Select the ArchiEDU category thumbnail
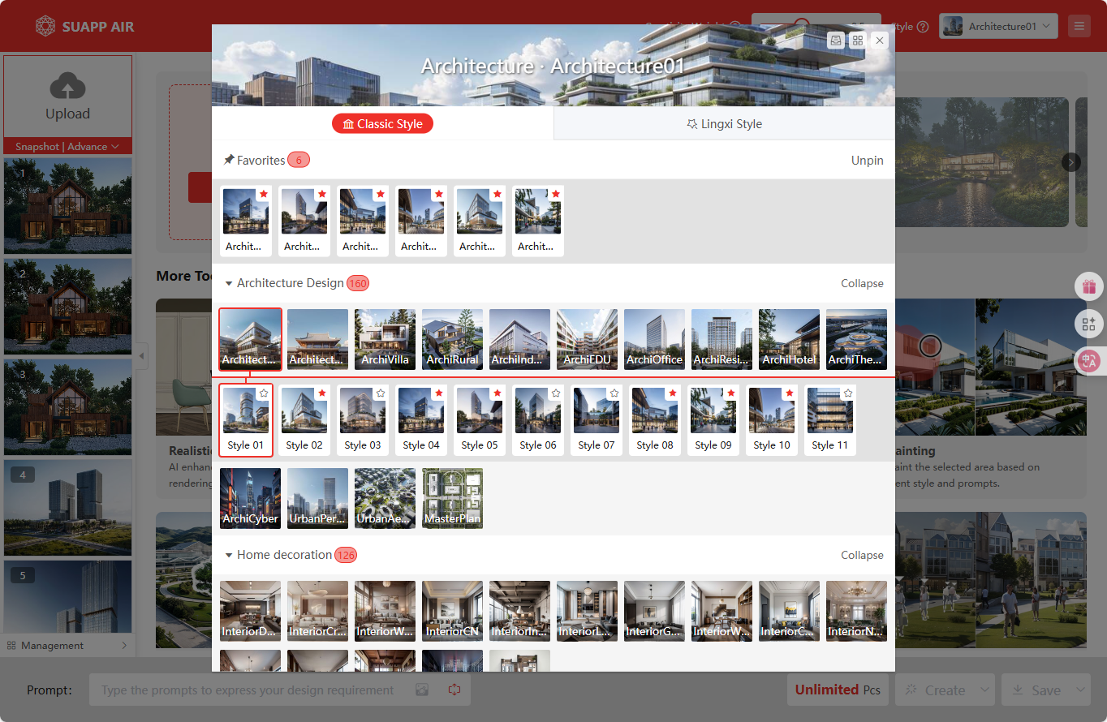 [587, 339]
